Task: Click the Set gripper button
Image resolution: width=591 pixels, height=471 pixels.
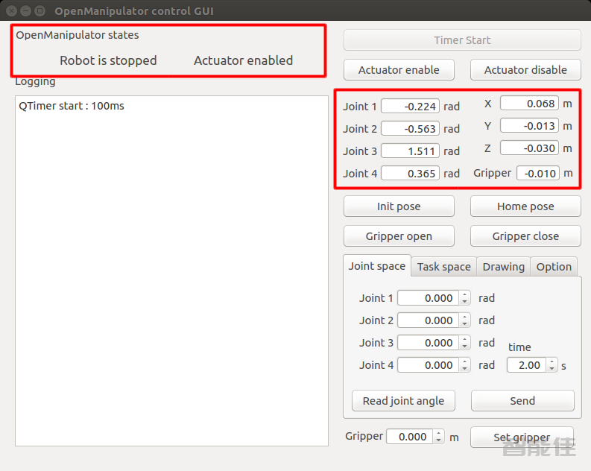Action: point(522,437)
